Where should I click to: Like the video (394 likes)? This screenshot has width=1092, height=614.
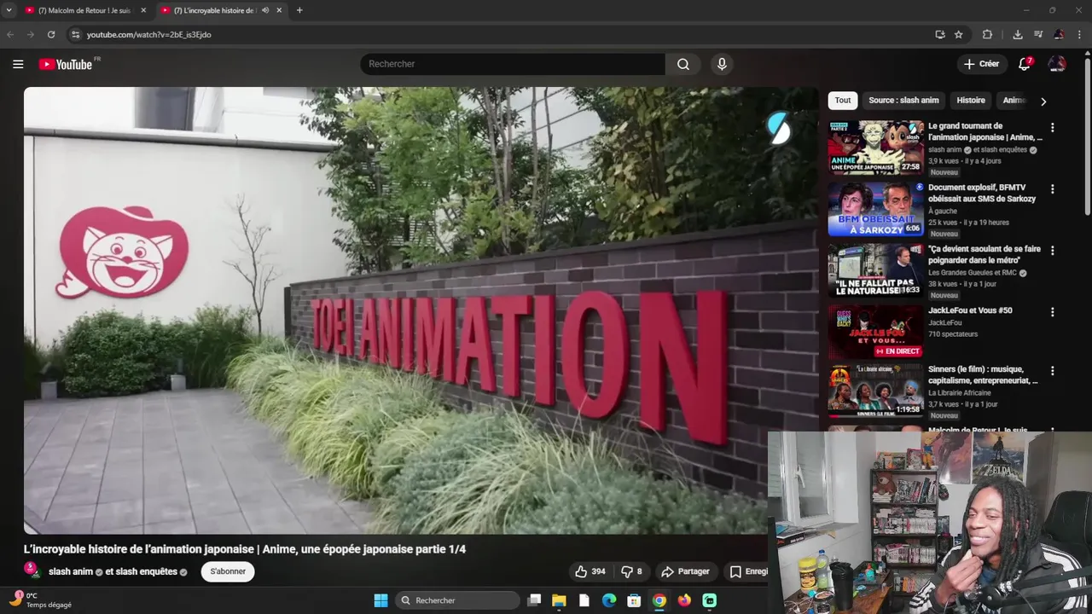tap(590, 571)
